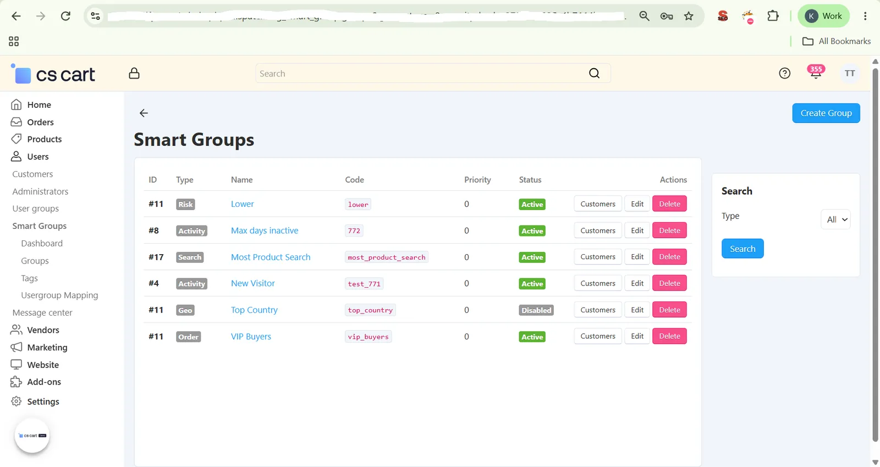The image size is (880, 467).
Task: Open the Groups submenu item
Action: [x=35, y=261]
